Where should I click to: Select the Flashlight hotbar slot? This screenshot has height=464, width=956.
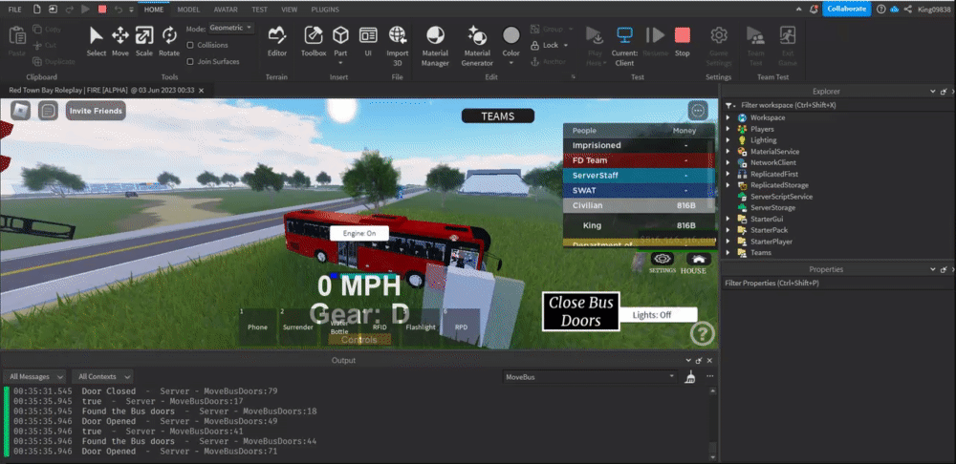pyautogui.click(x=420, y=327)
